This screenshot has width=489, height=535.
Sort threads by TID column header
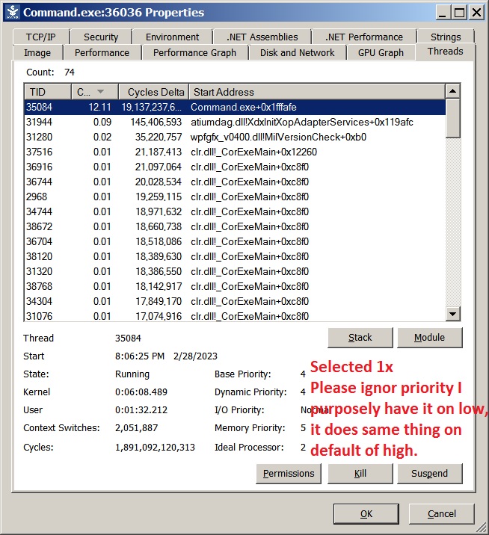pos(48,92)
